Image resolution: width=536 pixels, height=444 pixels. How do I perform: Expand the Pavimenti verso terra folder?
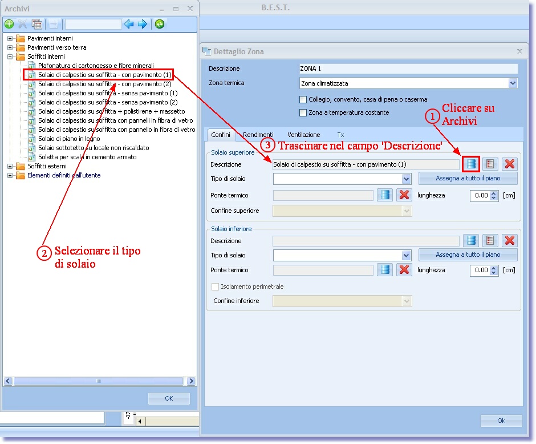pos(10,48)
